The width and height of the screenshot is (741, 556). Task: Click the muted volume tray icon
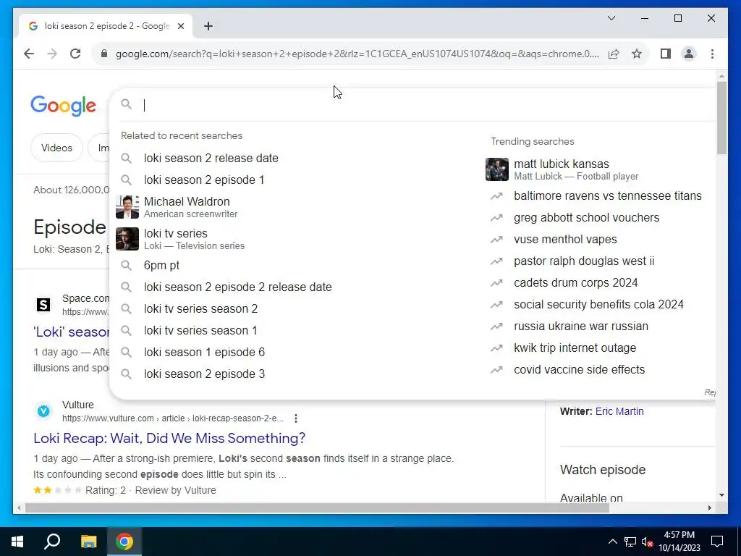[x=648, y=542]
